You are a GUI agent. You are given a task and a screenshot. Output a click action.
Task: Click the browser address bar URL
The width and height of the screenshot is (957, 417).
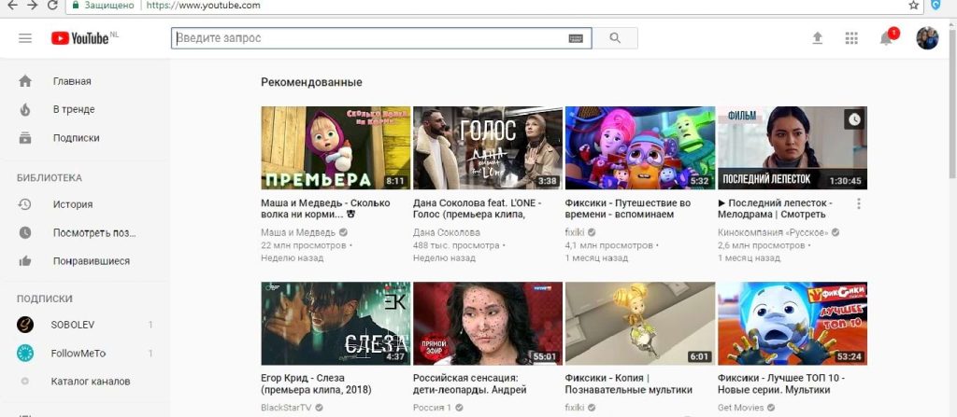tap(203, 6)
